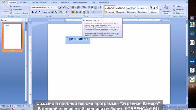The width and height of the screenshot is (196, 110).
Task: Align text left in the paragraph group
Action: point(73,12)
